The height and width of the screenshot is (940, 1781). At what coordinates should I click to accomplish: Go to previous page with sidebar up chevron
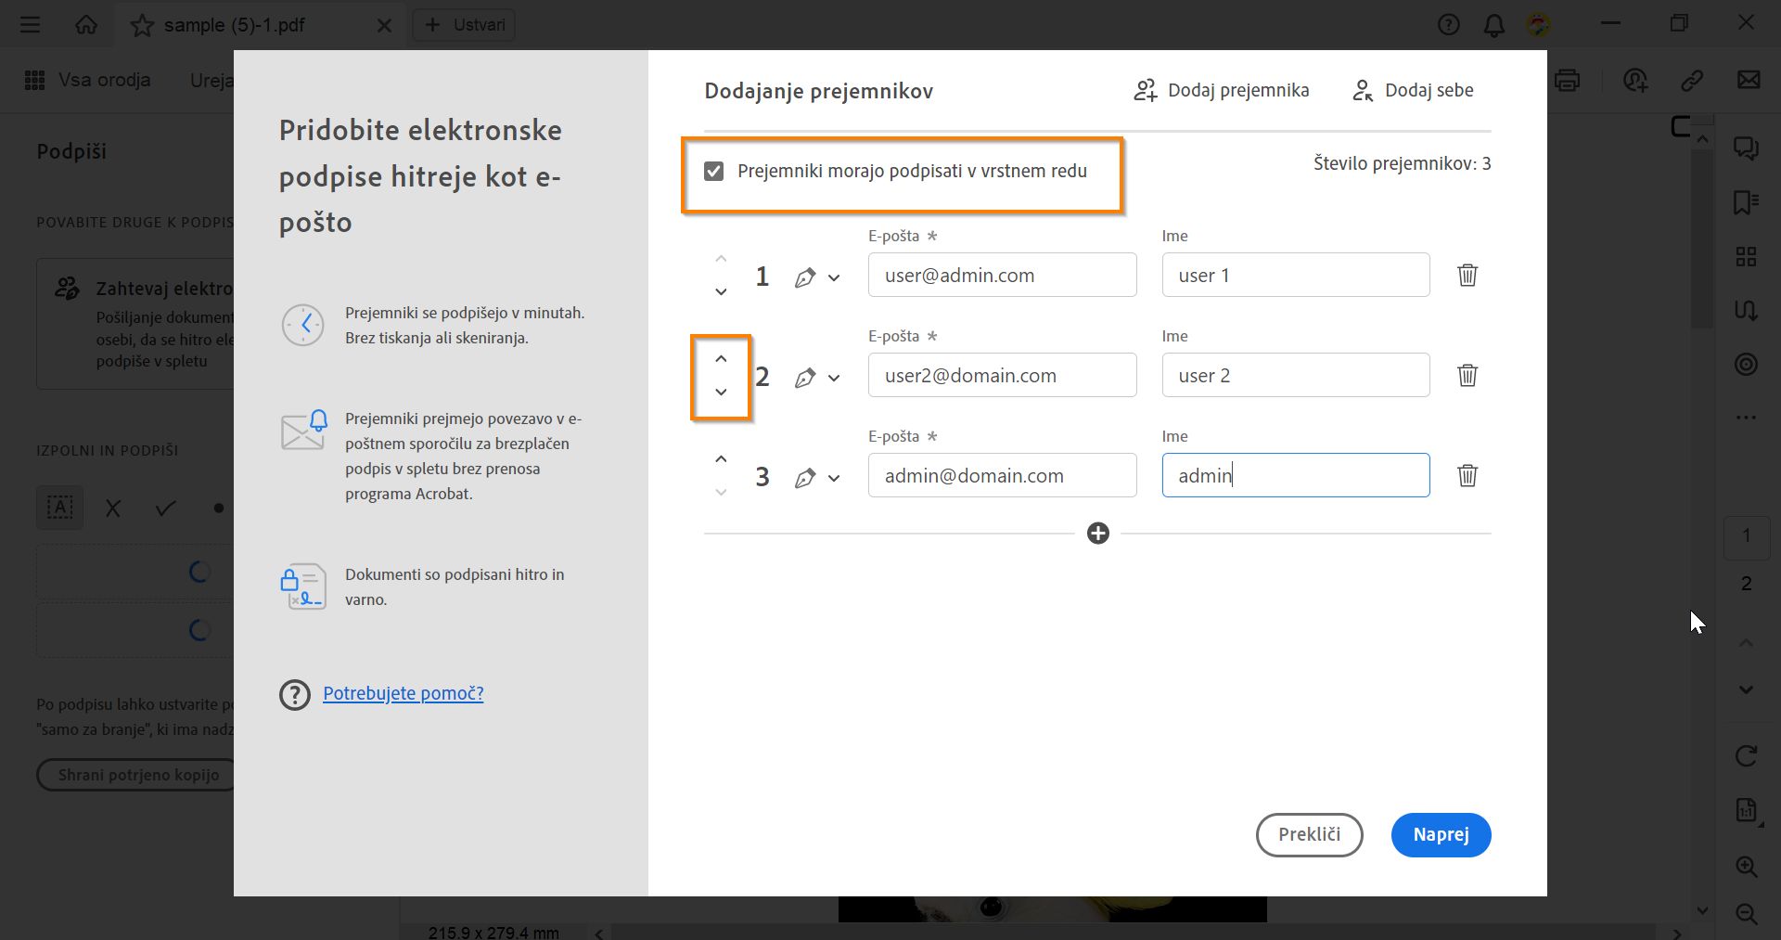click(x=1747, y=642)
